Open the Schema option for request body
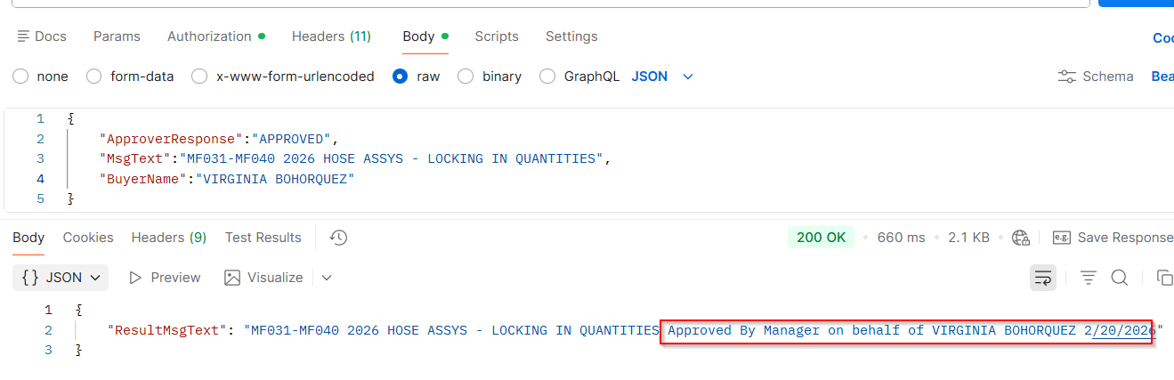1174x380 pixels. click(x=1096, y=77)
